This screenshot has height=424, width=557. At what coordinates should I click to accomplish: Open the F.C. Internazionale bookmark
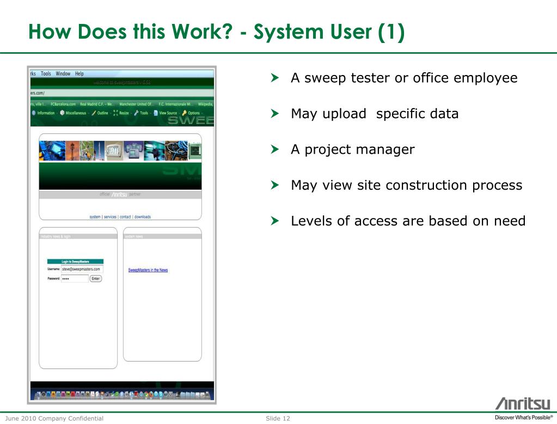[176, 104]
